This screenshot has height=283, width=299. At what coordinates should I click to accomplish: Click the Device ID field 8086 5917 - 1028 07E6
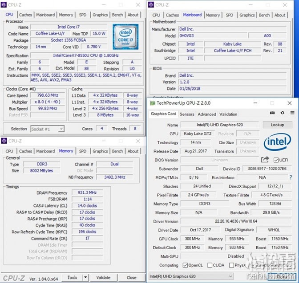click(267, 169)
